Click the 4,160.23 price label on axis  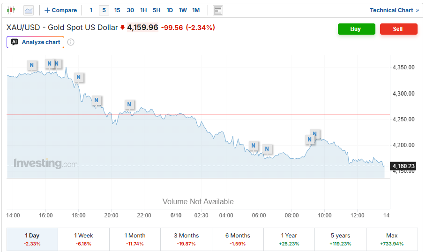tap(404, 166)
